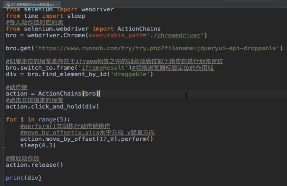Toggle fold marker beside '#perform()' comment line

(3, 126)
